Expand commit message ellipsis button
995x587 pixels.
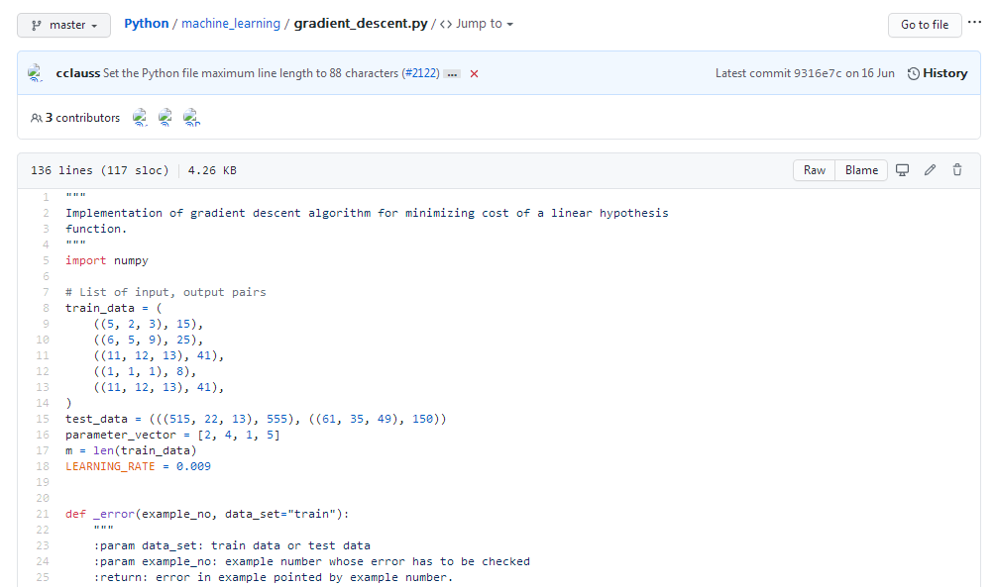click(x=452, y=74)
